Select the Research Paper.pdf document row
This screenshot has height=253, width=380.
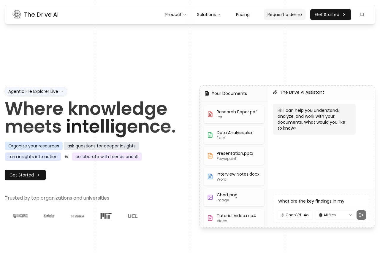click(234, 114)
